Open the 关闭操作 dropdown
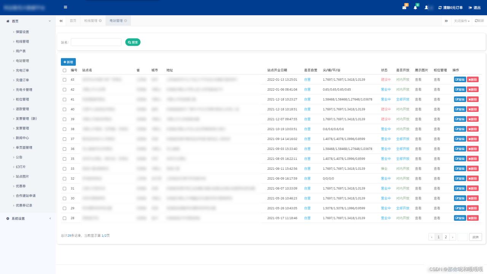 pyautogui.click(x=461, y=21)
